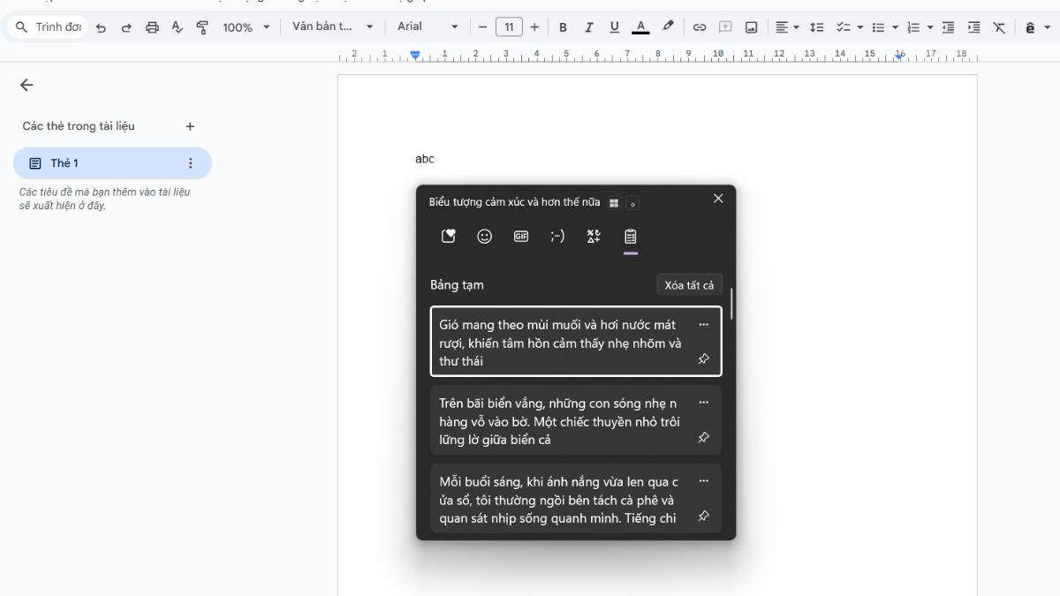Viewport: 1060px width, 596px height.
Task: Click the right indent marker on the ruler
Action: (x=899, y=56)
